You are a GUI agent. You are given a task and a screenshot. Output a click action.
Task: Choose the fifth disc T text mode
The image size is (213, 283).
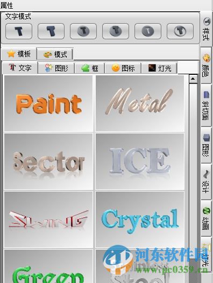point(148,31)
